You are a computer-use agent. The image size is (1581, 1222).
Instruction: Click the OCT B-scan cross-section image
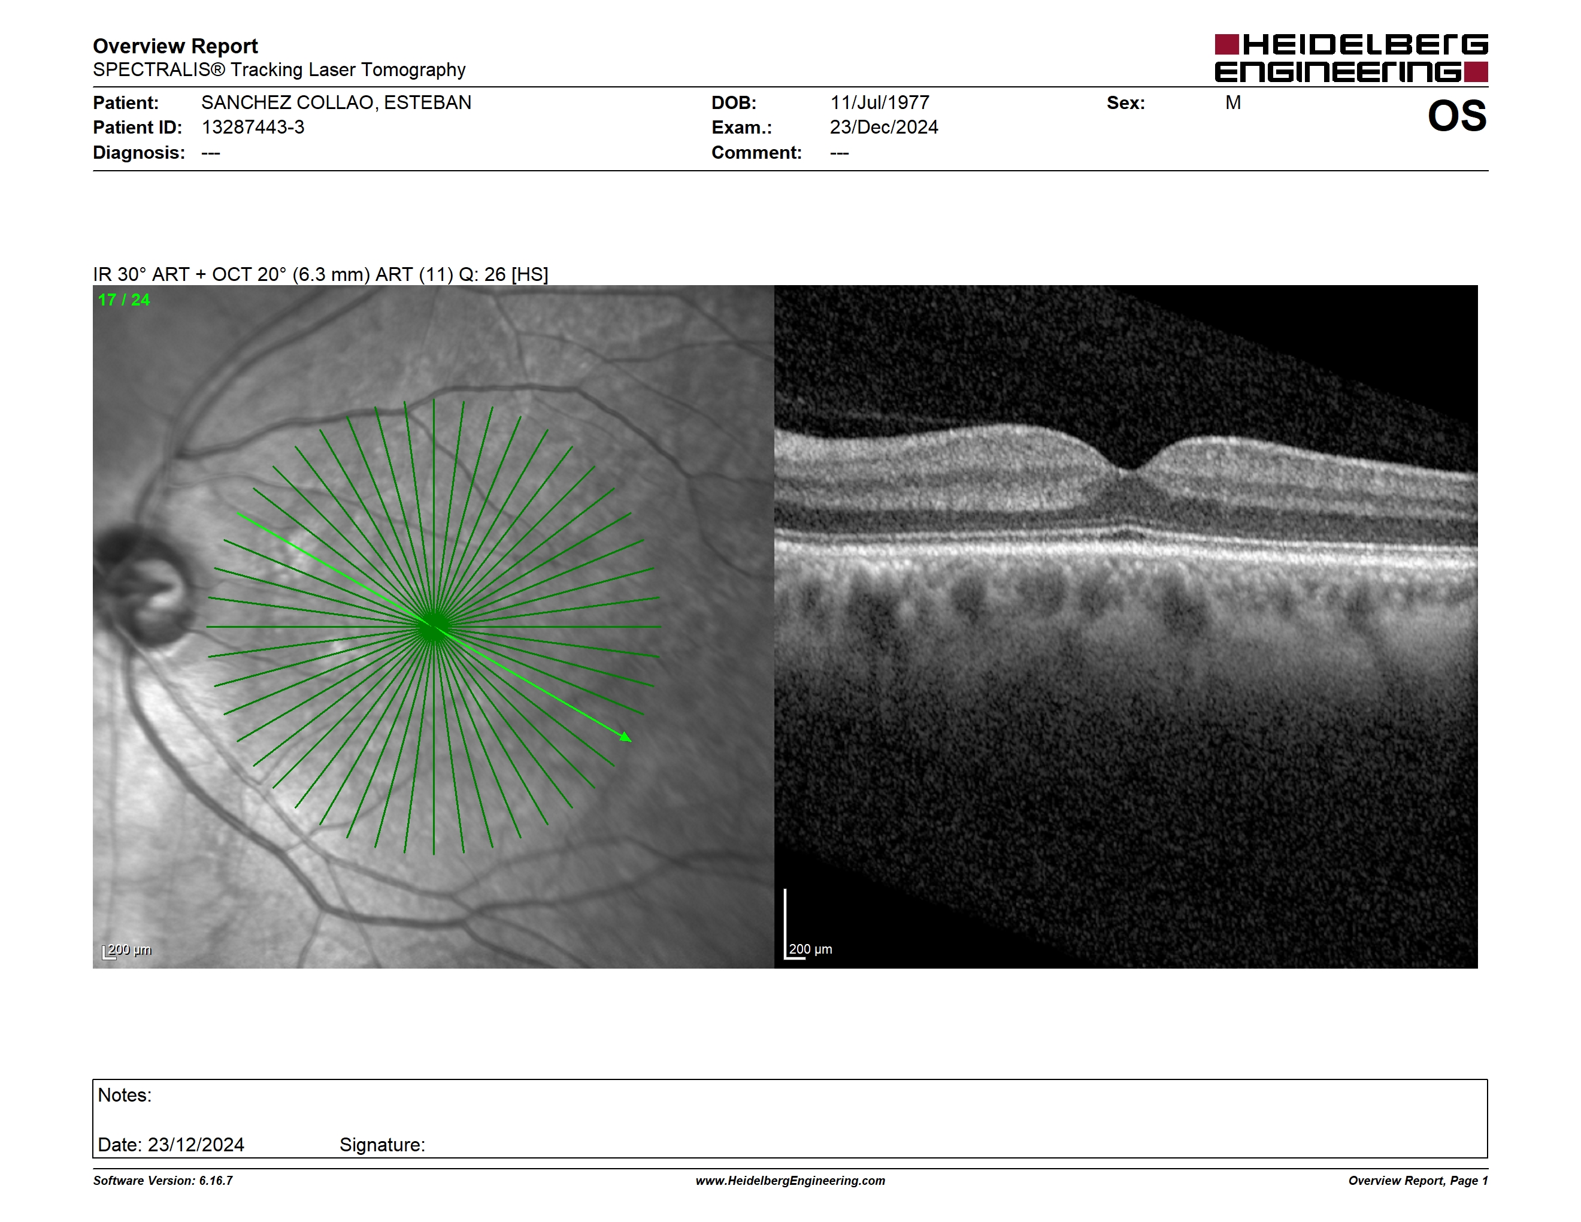click(1126, 626)
